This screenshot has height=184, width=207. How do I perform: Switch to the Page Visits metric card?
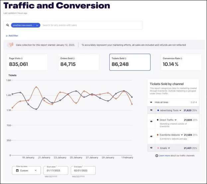(26, 62)
